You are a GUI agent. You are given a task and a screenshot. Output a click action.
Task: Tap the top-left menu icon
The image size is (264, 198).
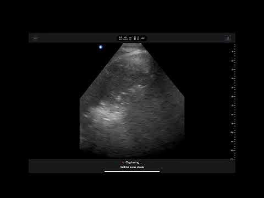tap(35, 38)
